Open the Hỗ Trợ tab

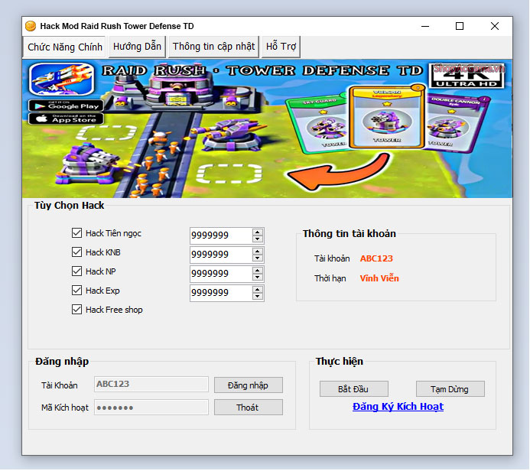tap(281, 47)
